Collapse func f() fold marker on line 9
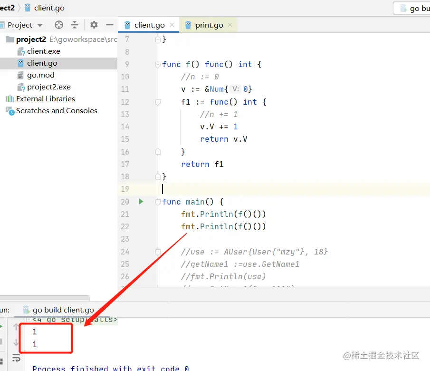The height and width of the screenshot is (371, 430). coord(158,65)
